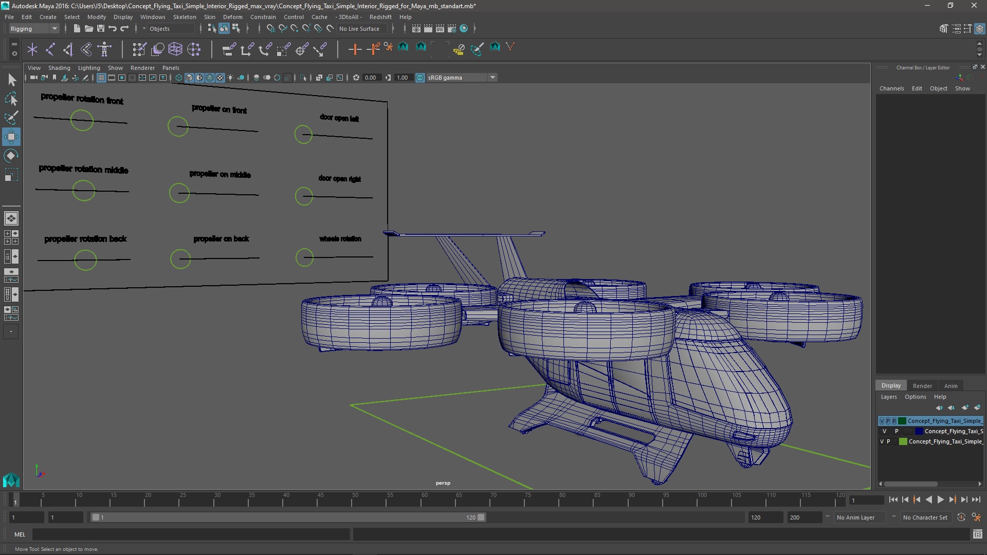Toggle visibility V of green layer

tap(882, 441)
